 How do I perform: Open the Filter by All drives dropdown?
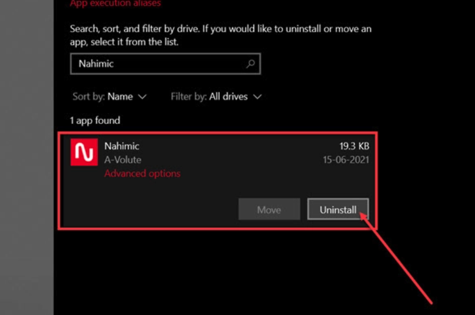tap(216, 96)
